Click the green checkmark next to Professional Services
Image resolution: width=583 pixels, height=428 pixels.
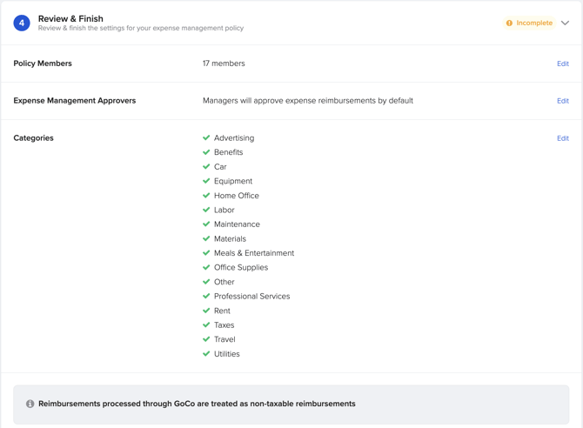(206, 296)
